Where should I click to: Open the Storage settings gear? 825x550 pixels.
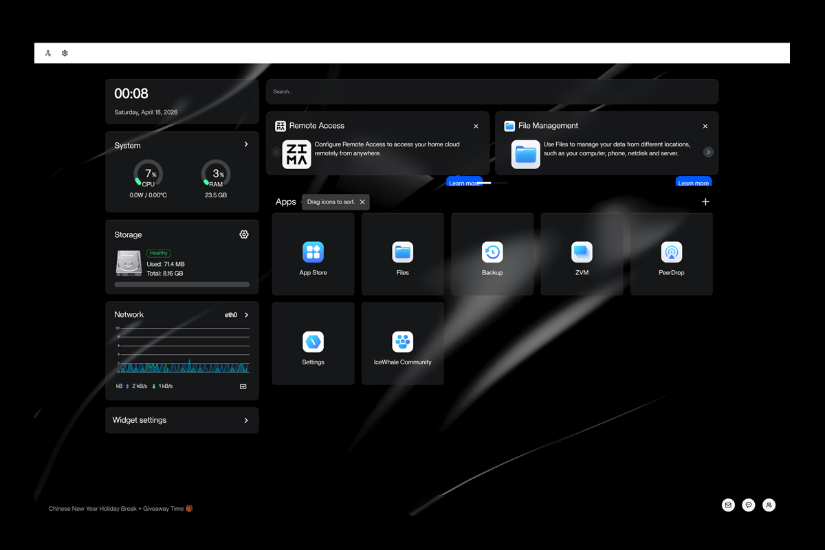coord(244,234)
